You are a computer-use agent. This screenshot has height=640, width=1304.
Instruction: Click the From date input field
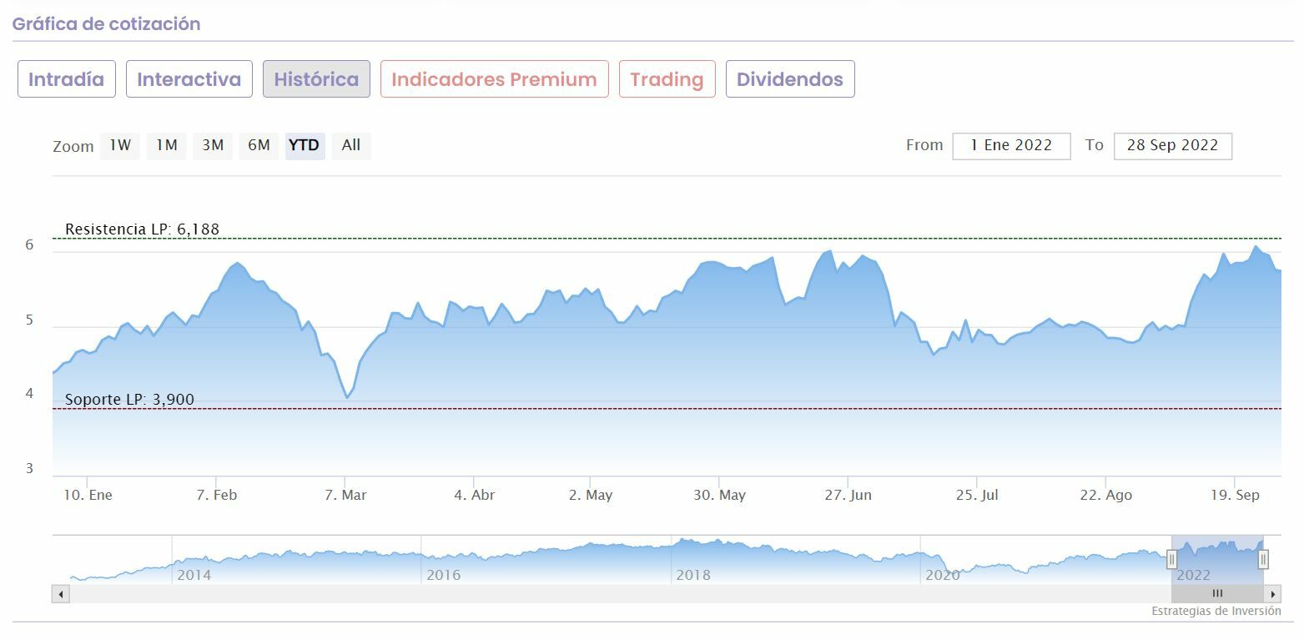tap(1011, 145)
